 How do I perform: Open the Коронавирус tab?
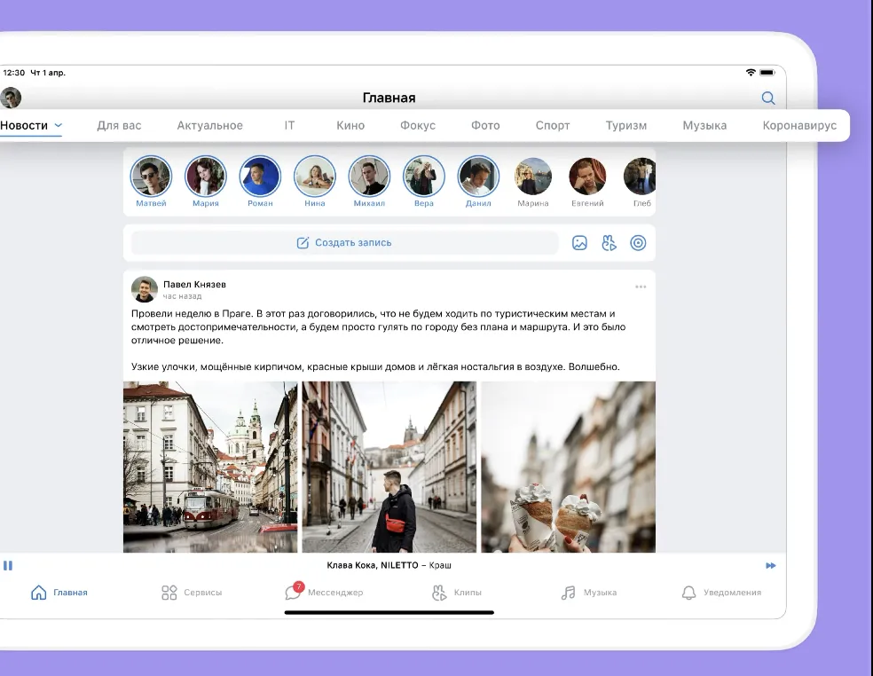pos(799,125)
